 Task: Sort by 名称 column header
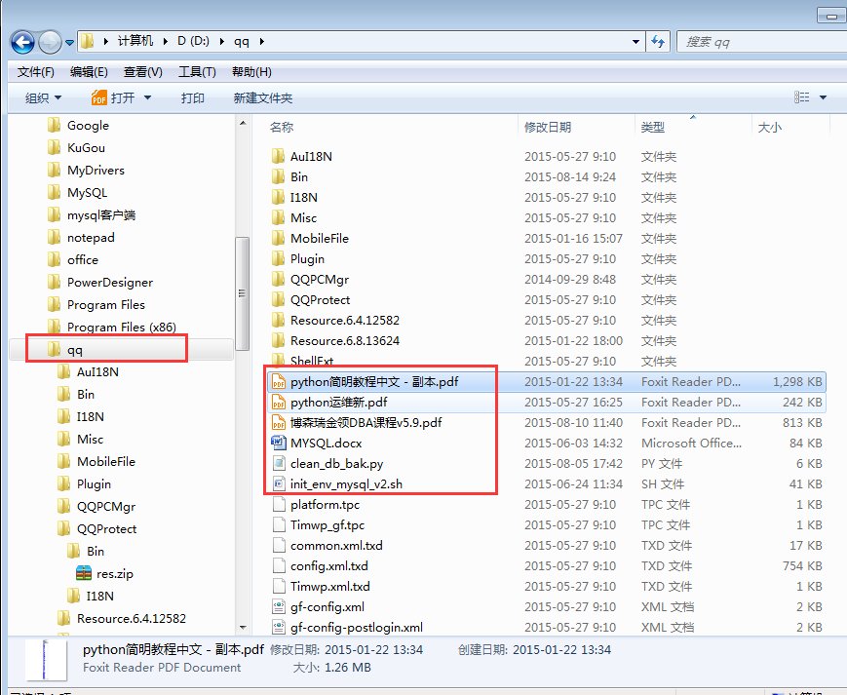tap(282, 127)
